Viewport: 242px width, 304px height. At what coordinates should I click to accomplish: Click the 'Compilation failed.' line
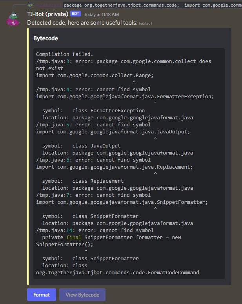coord(65,54)
